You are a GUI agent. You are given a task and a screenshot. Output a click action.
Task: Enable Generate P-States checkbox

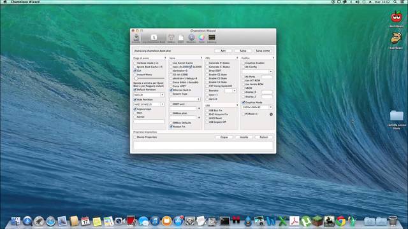pyautogui.click(x=207, y=63)
